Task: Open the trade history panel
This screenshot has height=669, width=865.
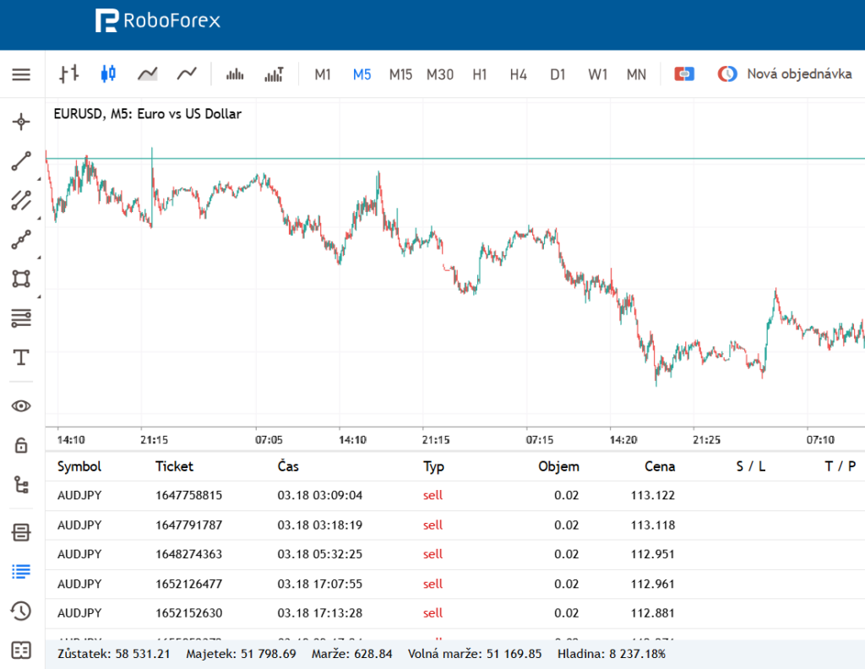Action: (x=21, y=611)
